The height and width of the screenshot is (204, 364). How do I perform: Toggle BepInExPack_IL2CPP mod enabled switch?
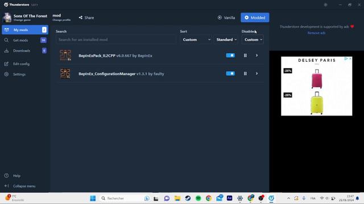pyautogui.click(x=230, y=56)
